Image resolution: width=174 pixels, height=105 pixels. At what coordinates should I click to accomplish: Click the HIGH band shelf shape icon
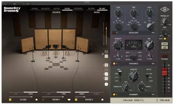tap(149, 18)
